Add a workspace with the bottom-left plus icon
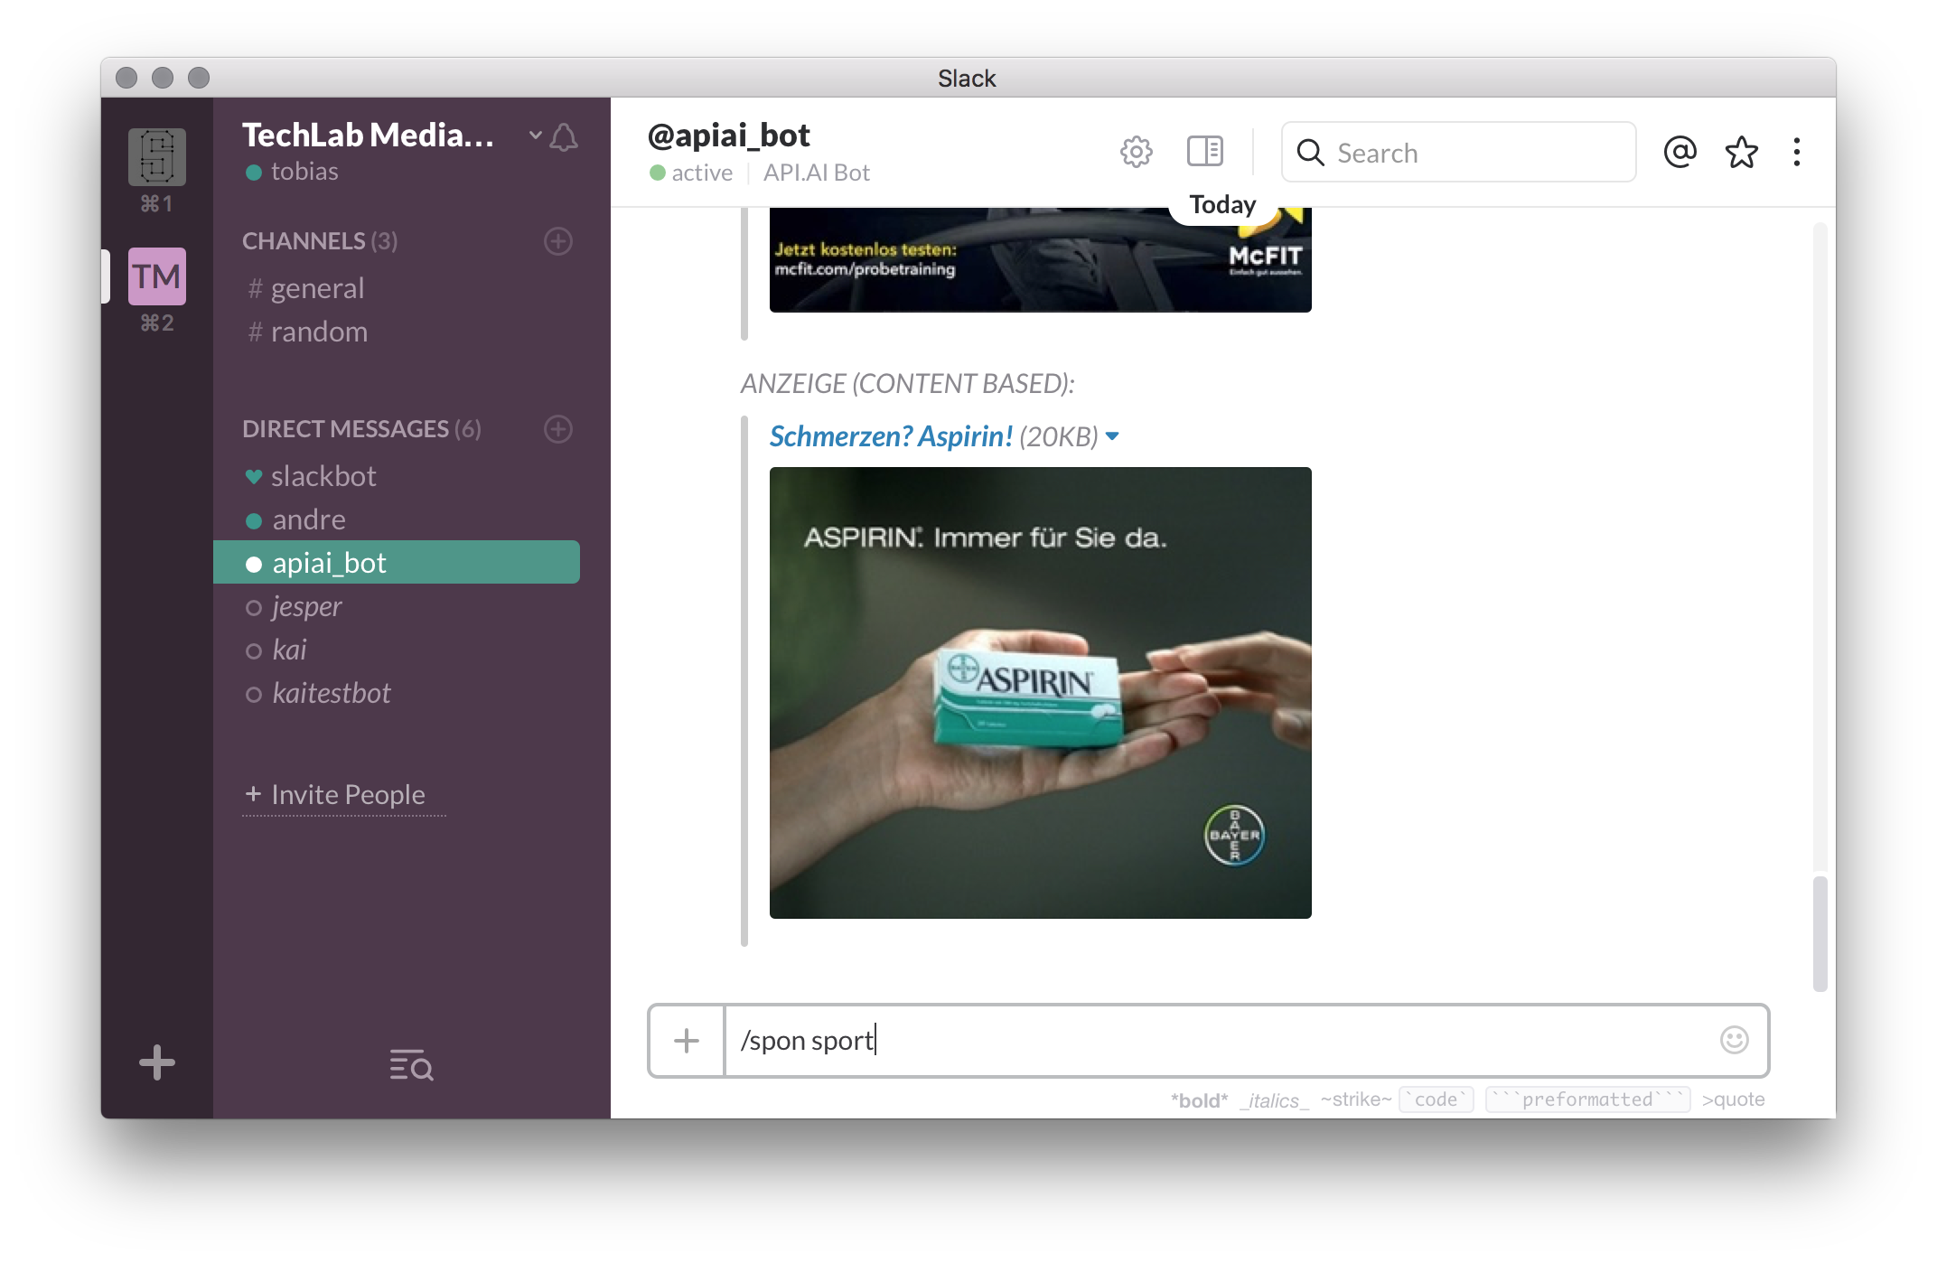 (156, 1062)
